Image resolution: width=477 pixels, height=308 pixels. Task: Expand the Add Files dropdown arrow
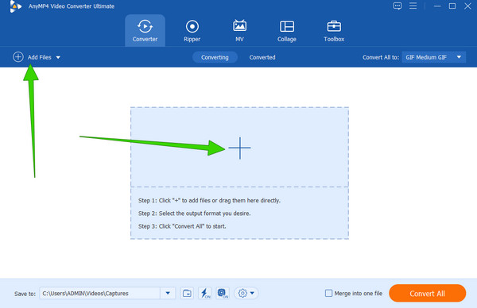pos(58,57)
